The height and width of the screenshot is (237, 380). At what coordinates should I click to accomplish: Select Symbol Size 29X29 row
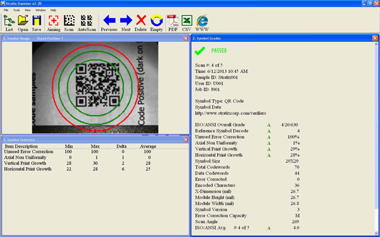pos(247,161)
